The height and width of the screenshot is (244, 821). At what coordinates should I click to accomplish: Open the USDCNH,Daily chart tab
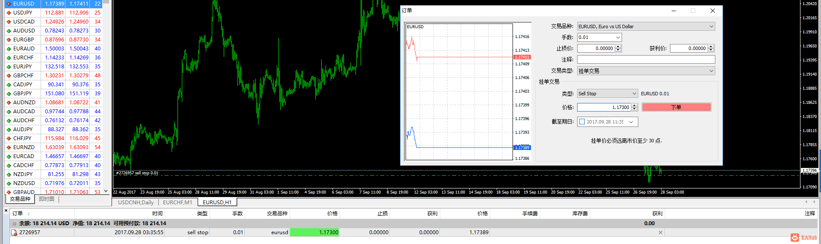pyautogui.click(x=136, y=203)
